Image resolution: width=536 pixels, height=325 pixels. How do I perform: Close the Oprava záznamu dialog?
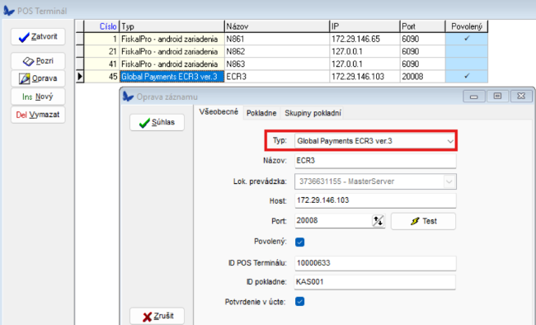click(x=521, y=97)
